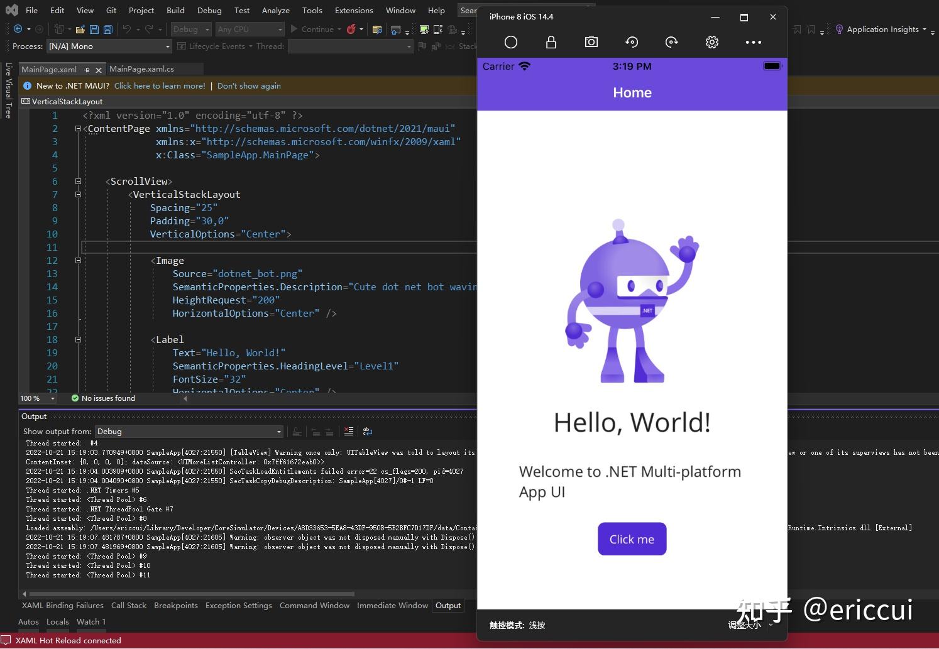Open Application Insights button

pos(877,29)
